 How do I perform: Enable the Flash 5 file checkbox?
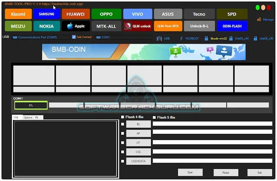[x=154, y=117]
